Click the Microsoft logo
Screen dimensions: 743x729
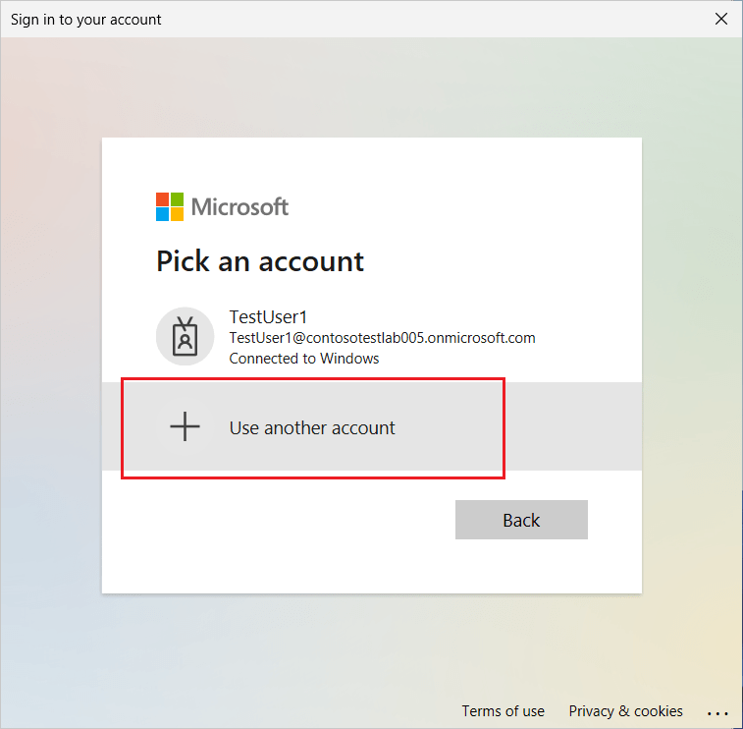point(222,206)
